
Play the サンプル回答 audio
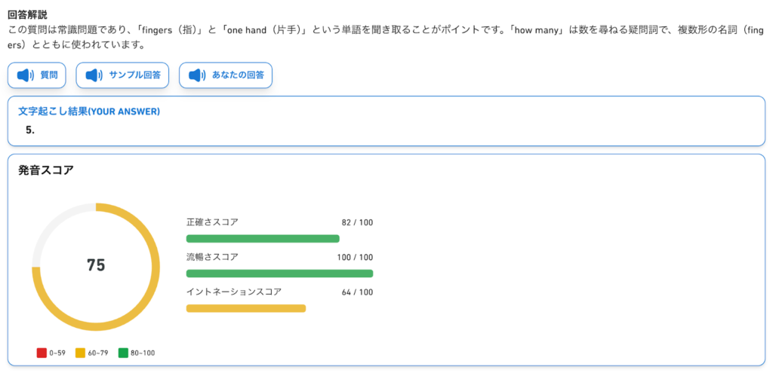[x=122, y=75]
